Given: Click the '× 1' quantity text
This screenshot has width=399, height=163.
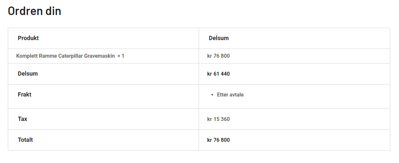Looking at the screenshot, I should (121, 56).
